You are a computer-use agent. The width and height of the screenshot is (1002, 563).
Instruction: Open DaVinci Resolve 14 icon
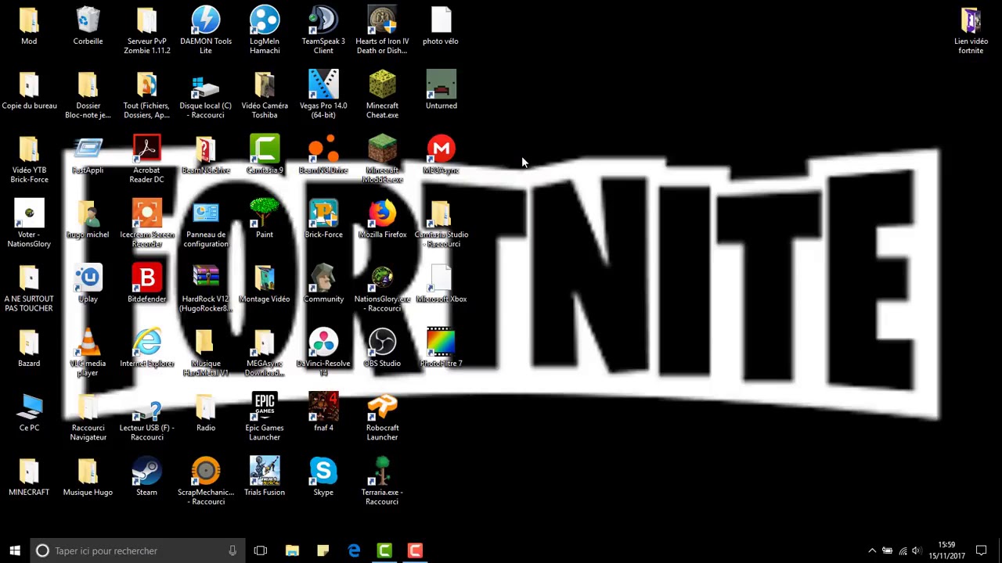[323, 352]
